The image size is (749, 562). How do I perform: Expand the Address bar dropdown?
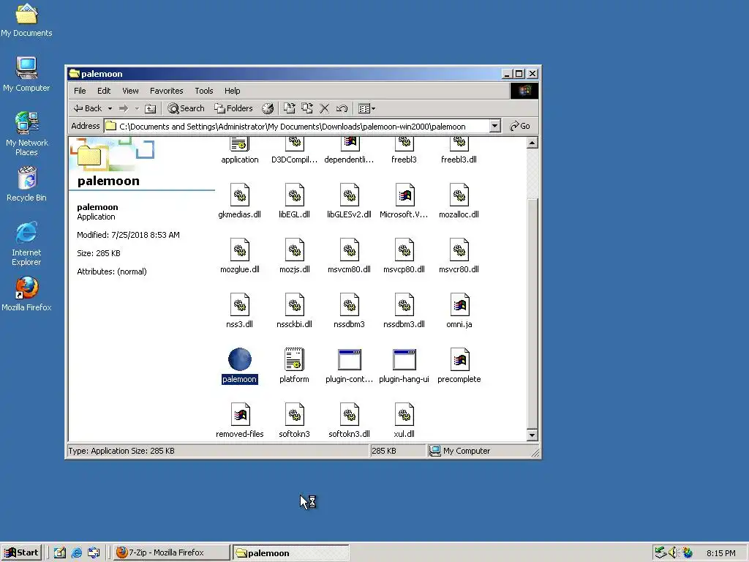tap(495, 126)
